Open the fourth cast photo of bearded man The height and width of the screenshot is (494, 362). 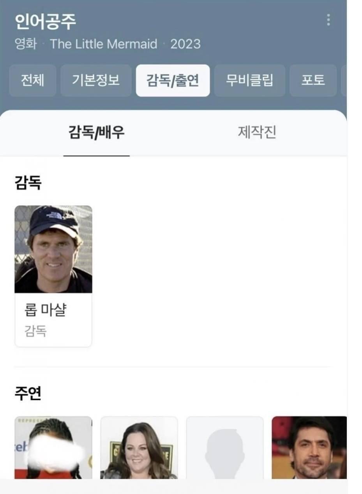point(309,448)
